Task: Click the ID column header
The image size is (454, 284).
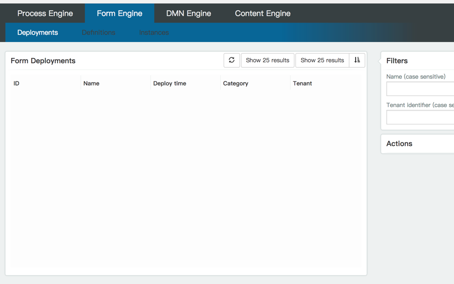Action: point(16,83)
